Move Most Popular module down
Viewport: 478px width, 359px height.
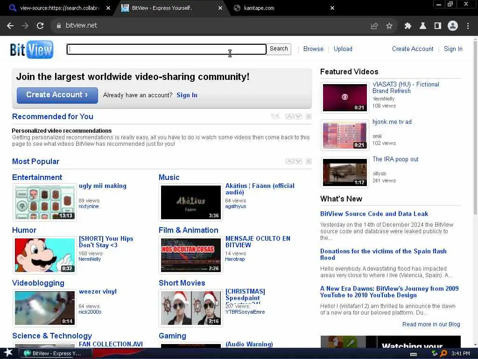(x=298, y=161)
